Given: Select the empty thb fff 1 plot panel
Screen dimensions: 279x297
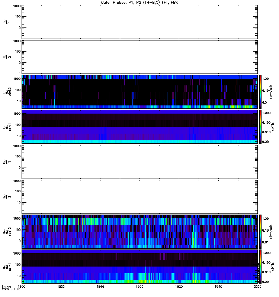Looking at the screenshot, I should 140,22.
